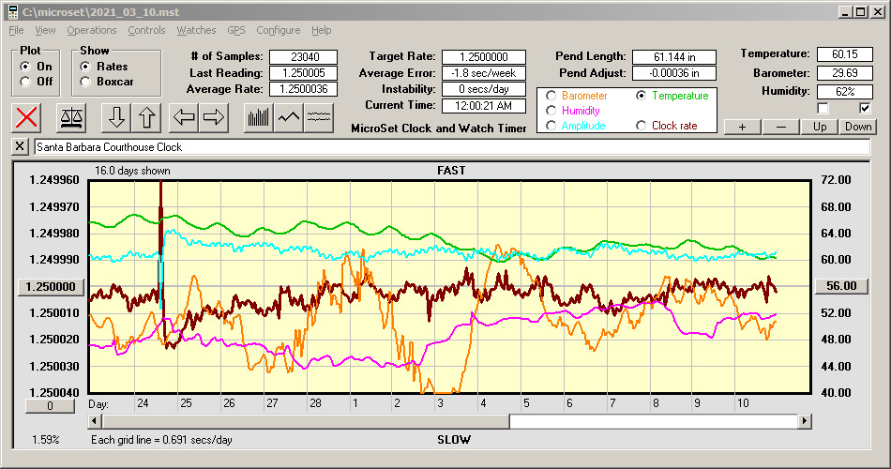Open the Operations menu
This screenshot has height=469, width=891.
92,30
